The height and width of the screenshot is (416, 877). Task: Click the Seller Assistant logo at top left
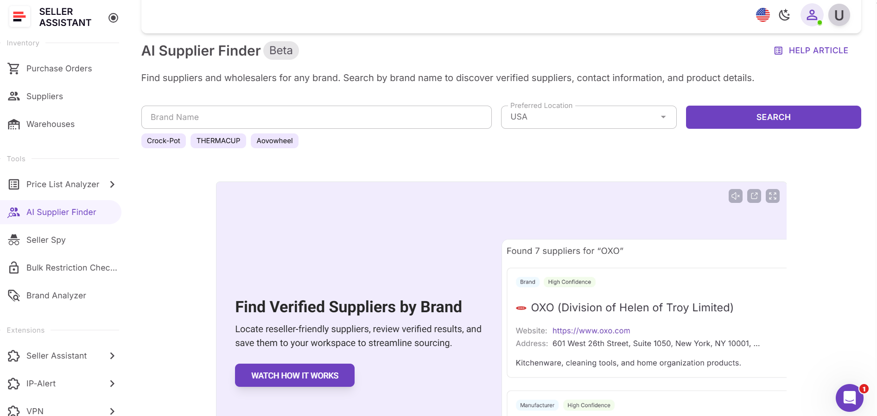(19, 16)
